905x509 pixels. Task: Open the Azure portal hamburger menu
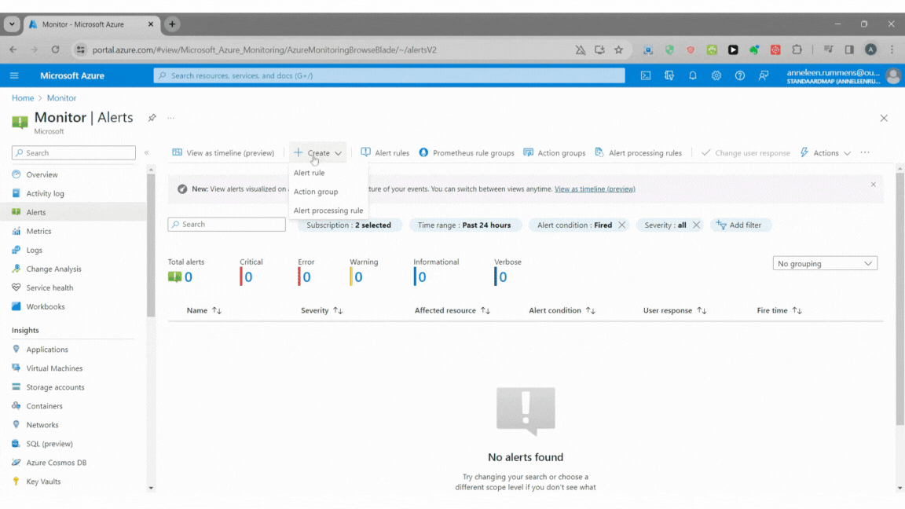click(14, 75)
